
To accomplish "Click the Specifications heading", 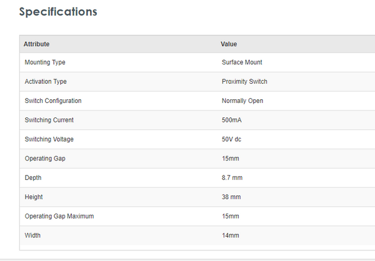I will coord(58,12).
